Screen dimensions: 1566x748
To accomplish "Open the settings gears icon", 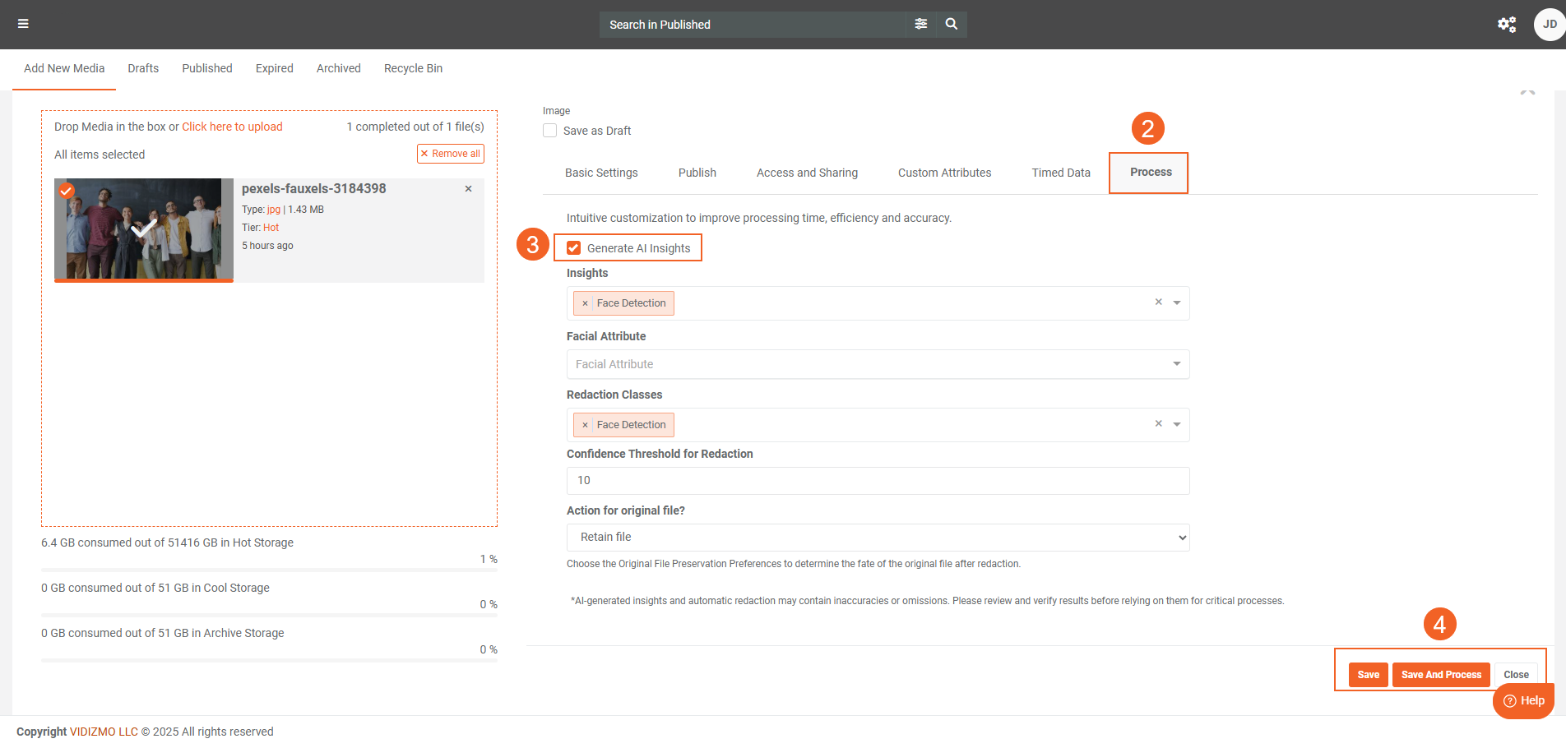I will [x=1506, y=24].
